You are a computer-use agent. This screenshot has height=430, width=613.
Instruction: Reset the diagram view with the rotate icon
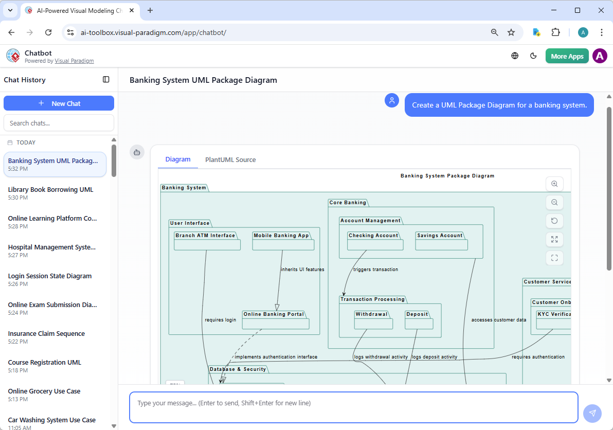click(x=554, y=221)
